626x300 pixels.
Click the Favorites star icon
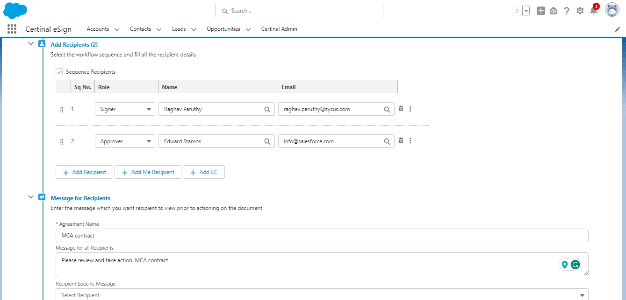517,11
